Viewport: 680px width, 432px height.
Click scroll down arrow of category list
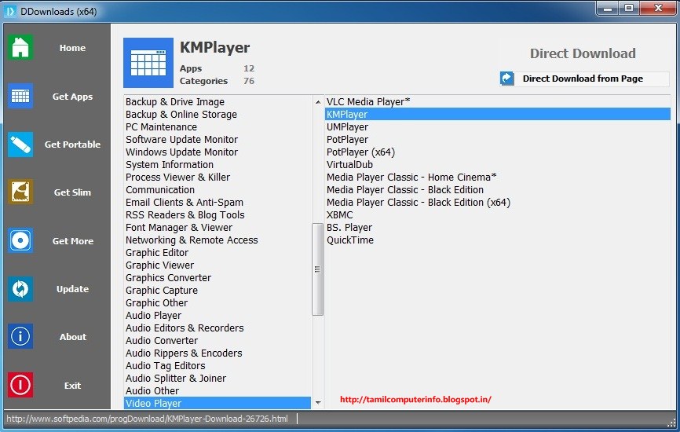[x=318, y=402]
